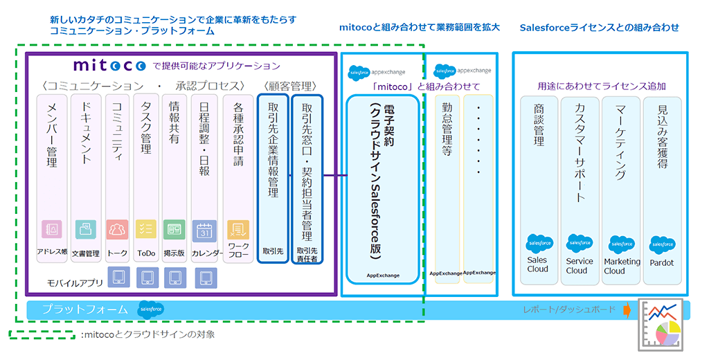
Task: Select the 取引先企業情報管理 box
Action: click(273, 178)
